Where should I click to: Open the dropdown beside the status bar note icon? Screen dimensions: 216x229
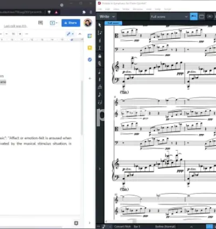point(110,226)
